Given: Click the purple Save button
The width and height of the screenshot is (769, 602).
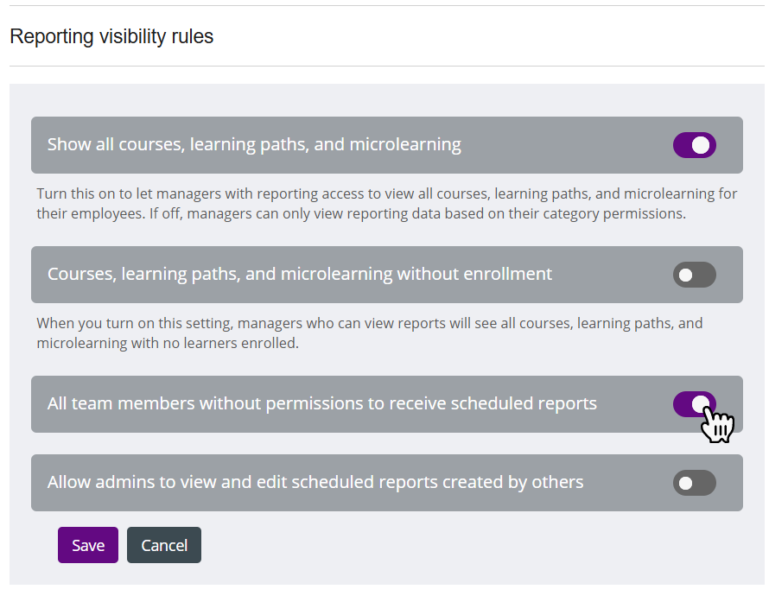Looking at the screenshot, I should coord(88,545).
